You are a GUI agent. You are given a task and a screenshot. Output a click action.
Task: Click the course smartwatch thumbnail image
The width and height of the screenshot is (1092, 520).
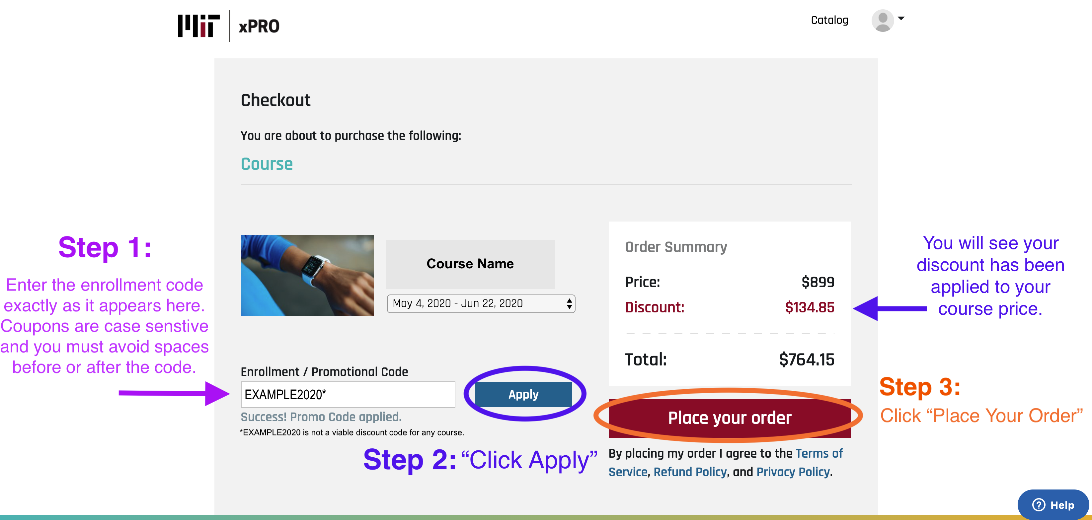pyautogui.click(x=307, y=275)
